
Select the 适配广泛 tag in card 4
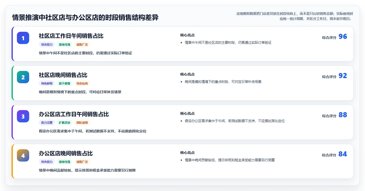pyautogui.click(x=82, y=162)
